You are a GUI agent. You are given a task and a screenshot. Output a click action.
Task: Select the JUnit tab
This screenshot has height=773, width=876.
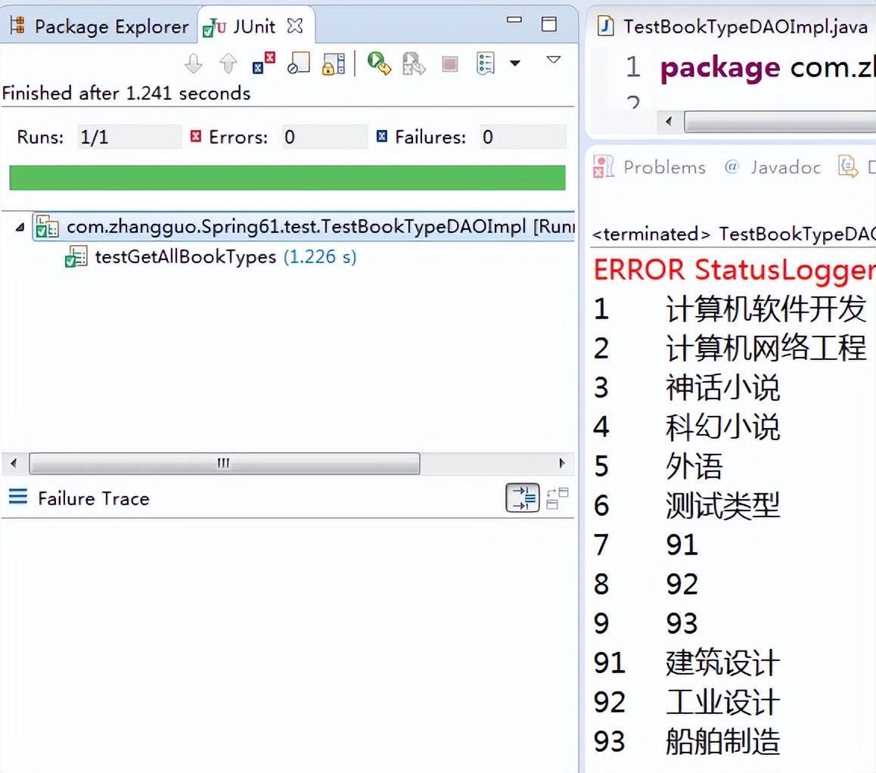240,26
